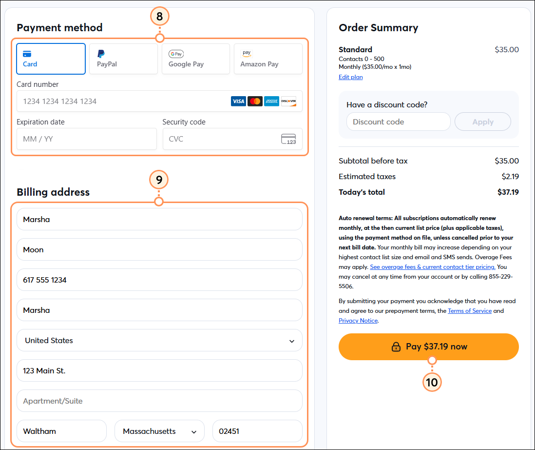Open the United States country dropdown
Screen dimensions: 535x450
(159, 340)
